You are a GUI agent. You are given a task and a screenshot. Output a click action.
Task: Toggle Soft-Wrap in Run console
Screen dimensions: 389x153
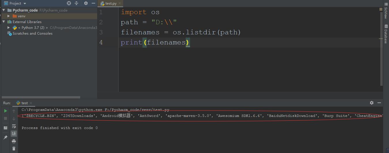[14, 126]
